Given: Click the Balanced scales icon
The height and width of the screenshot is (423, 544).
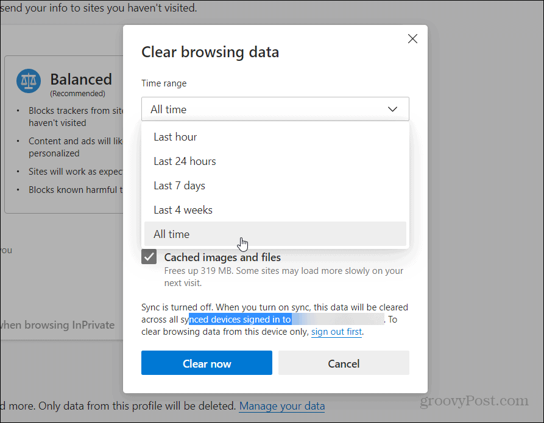Looking at the screenshot, I should (x=29, y=81).
